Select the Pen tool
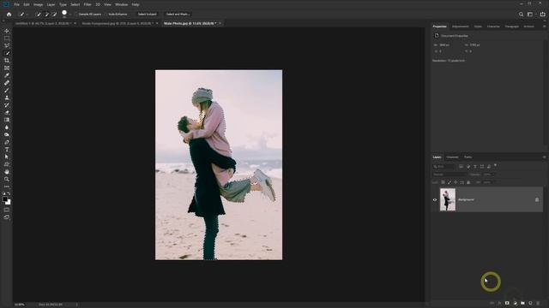The image size is (549, 308). coord(7,142)
